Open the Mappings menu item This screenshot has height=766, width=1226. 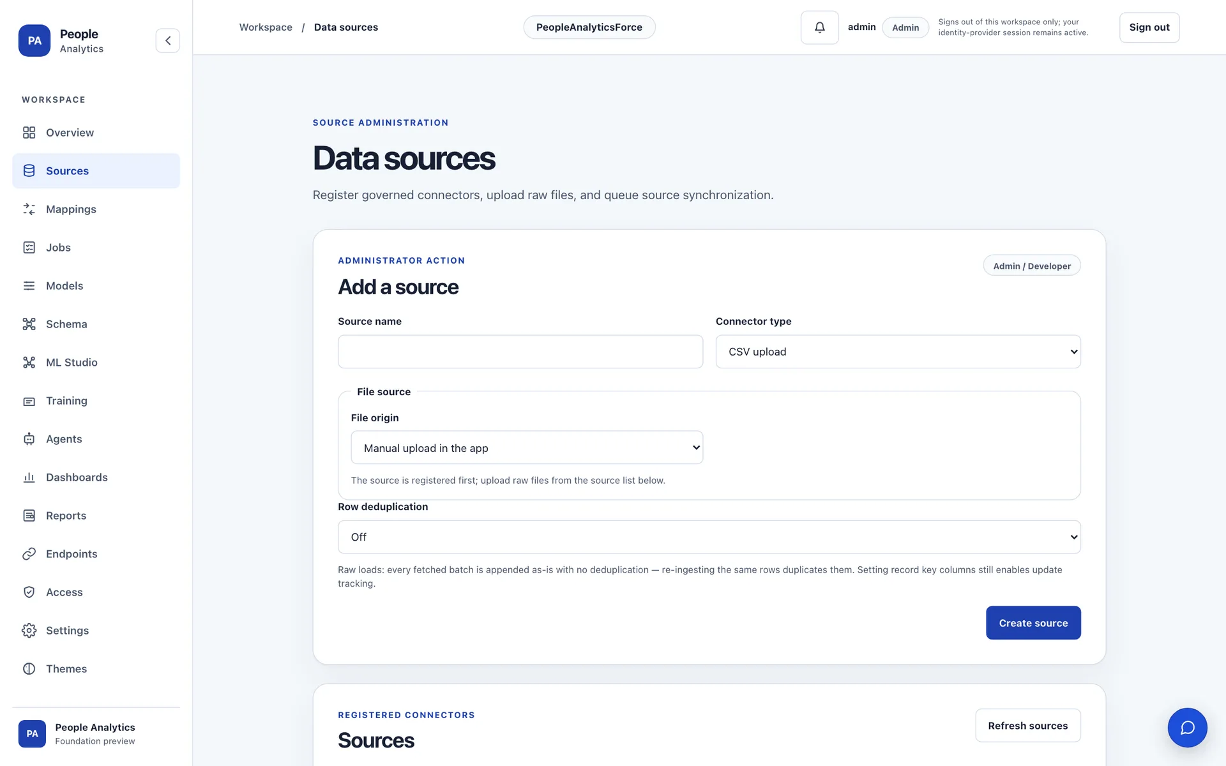coord(96,209)
